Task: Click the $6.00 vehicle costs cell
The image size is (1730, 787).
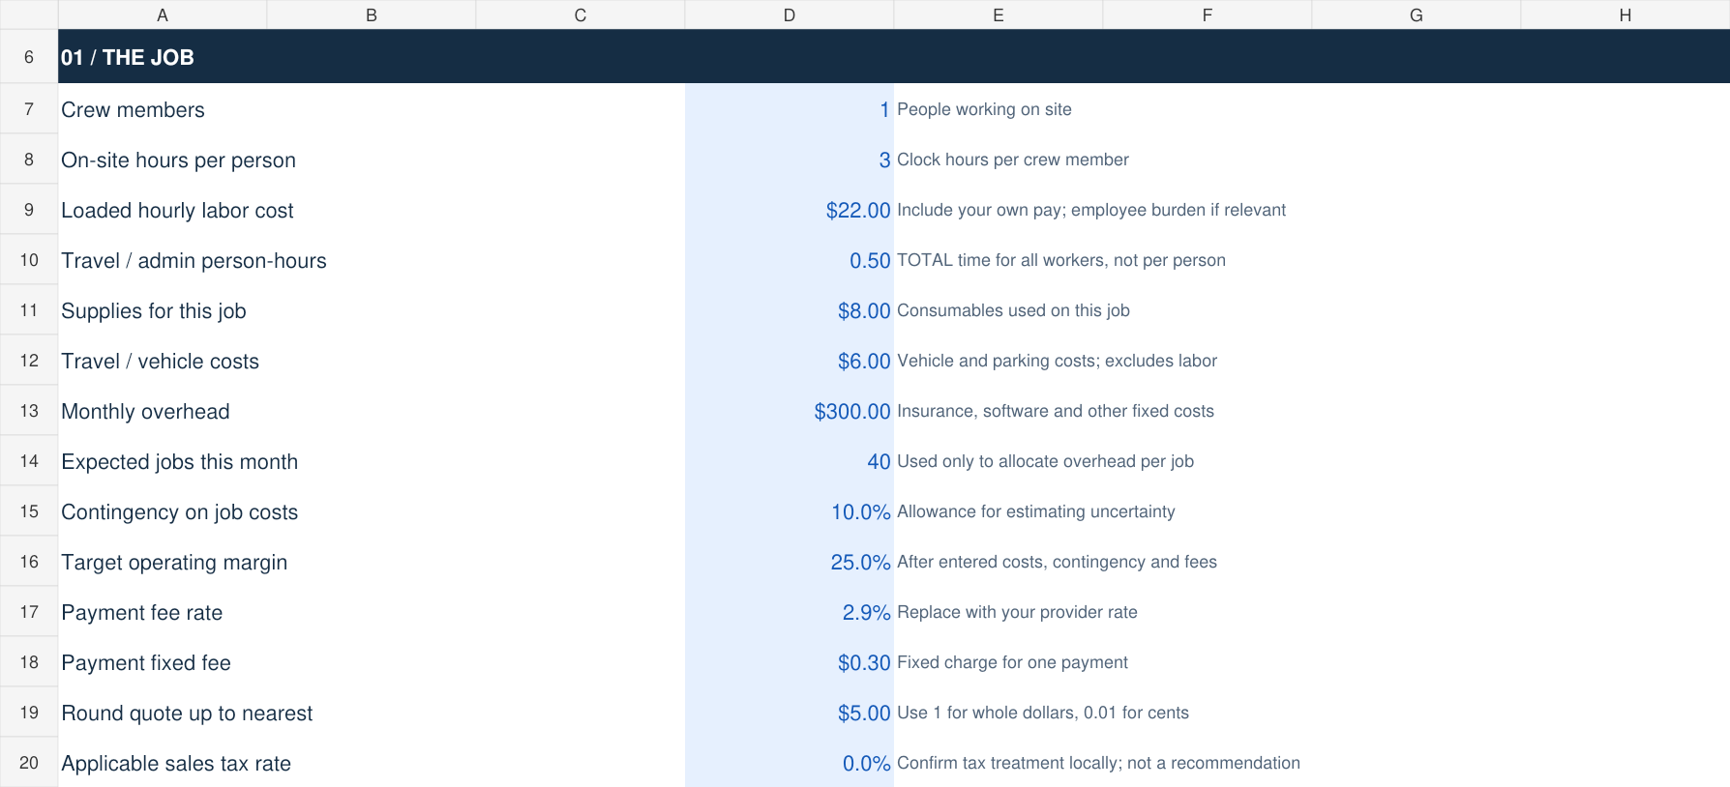Action: click(x=790, y=361)
